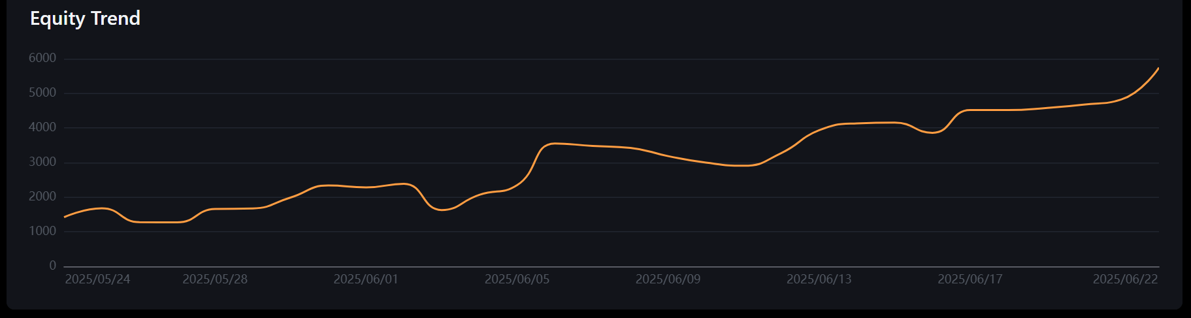Click the 6000 y-axis label
The width and height of the screenshot is (1191, 318).
pos(42,58)
